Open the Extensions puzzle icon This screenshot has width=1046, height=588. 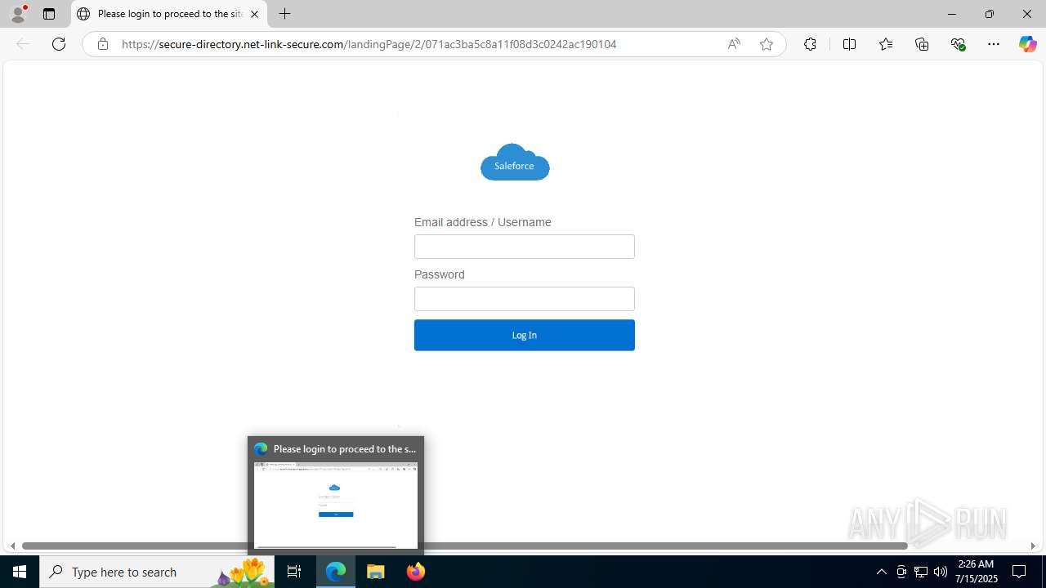(x=810, y=44)
